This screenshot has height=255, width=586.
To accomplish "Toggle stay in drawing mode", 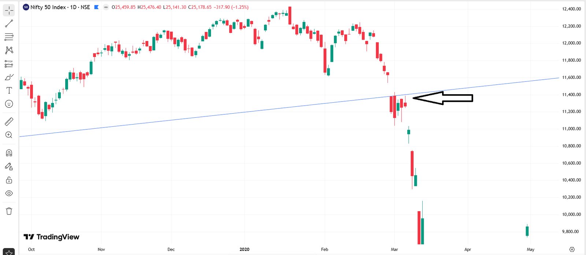I will coord(9,167).
